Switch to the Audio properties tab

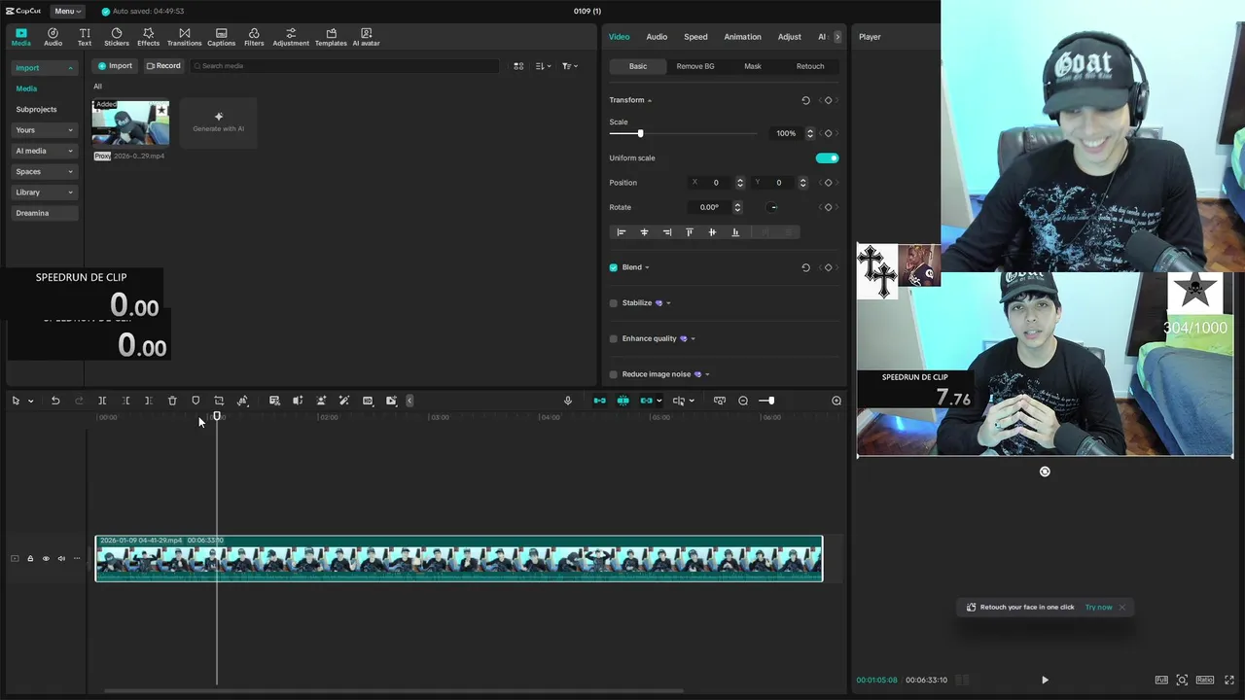657,37
